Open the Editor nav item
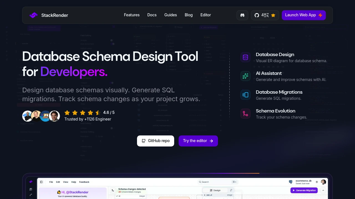This screenshot has height=199, width=355. pyautogui.click(x=206, y=15)
